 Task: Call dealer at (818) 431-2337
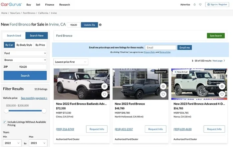click(124, 129)
